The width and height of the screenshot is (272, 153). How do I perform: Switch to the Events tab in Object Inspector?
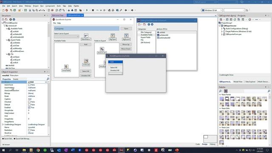point(16,79)
